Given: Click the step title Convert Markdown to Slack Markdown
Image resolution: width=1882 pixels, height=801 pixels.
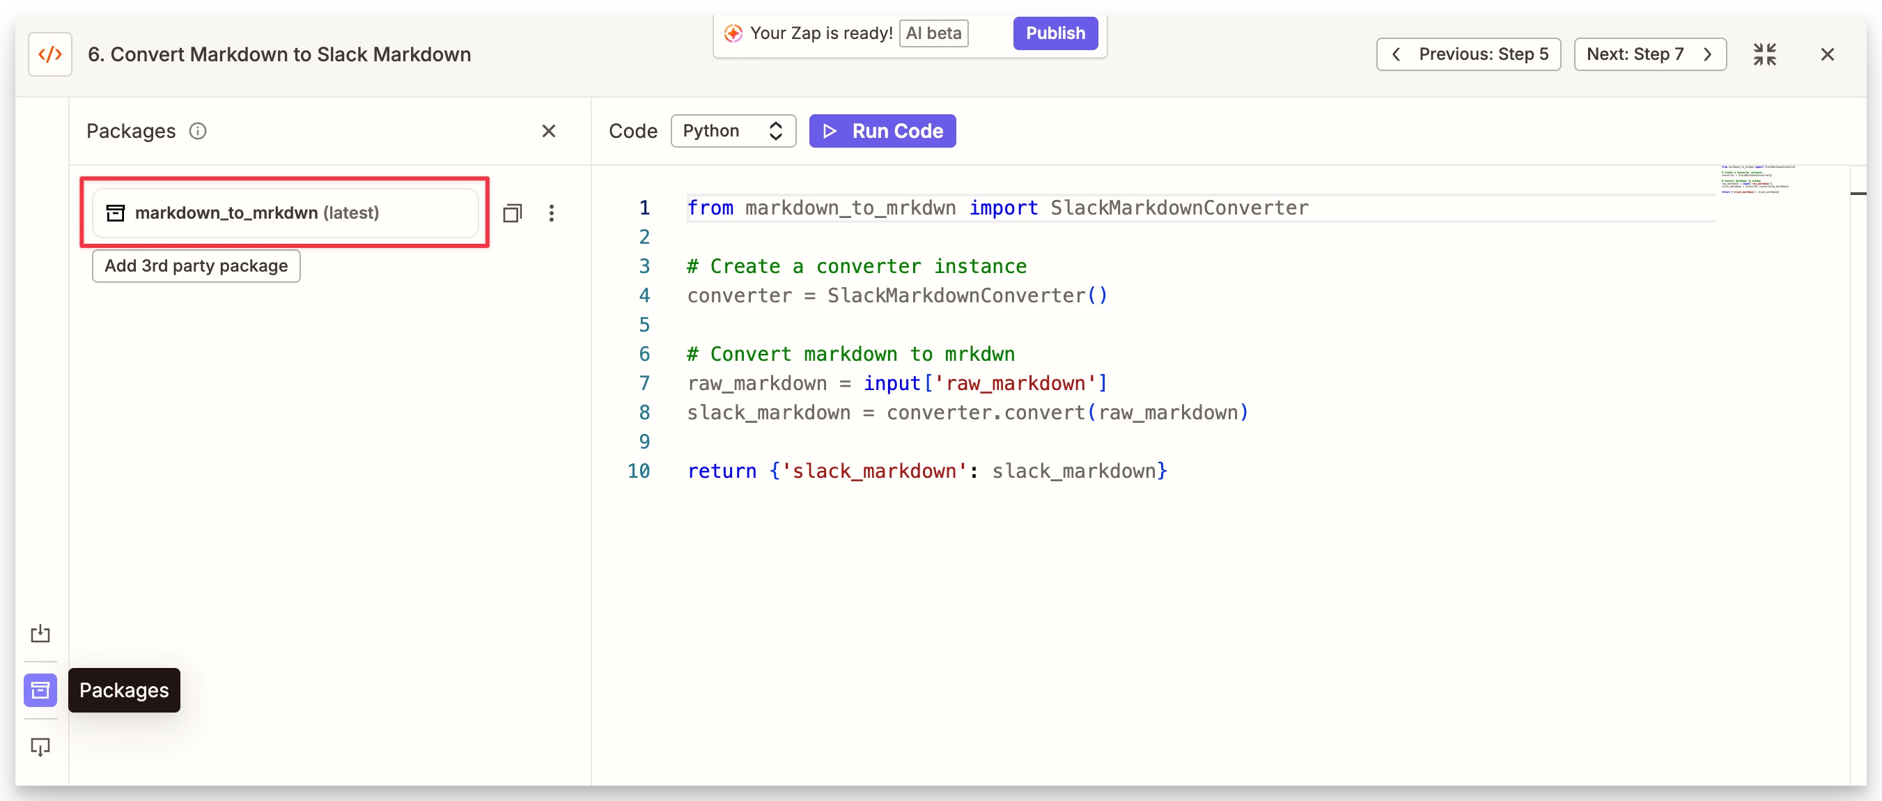Looking at the screenshot, I should coord(279,54).
